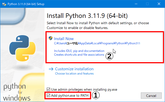The height and width of the screenshot is (102, 165).
Task: Click the default install path under Install Now
Action: pos(97,43)
